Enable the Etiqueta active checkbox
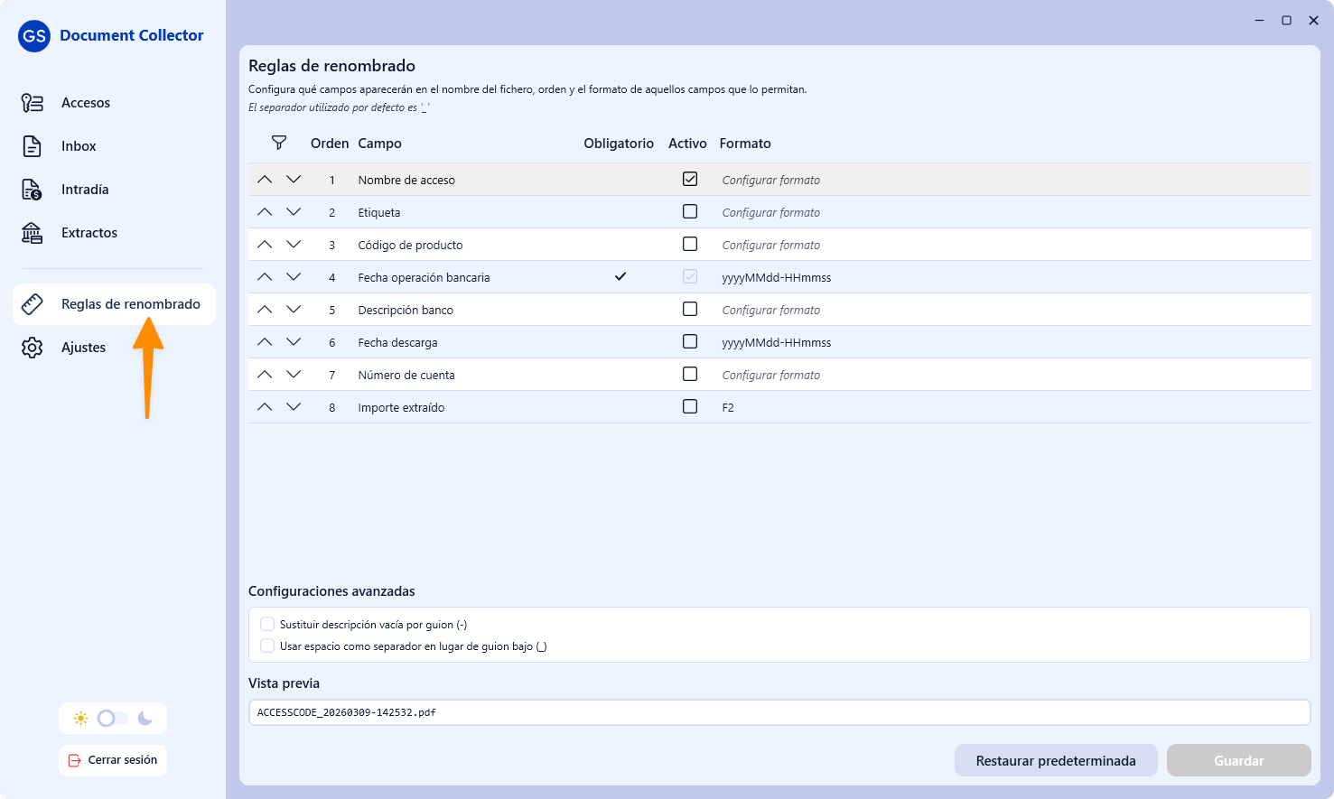 (x=690, y=211)
